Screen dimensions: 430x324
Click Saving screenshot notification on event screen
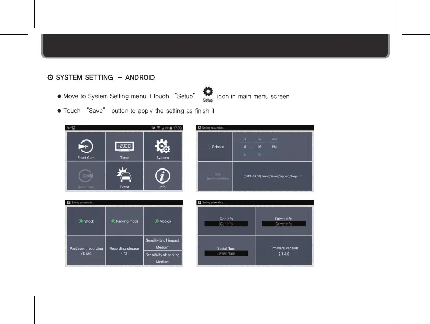coord(80,202)
